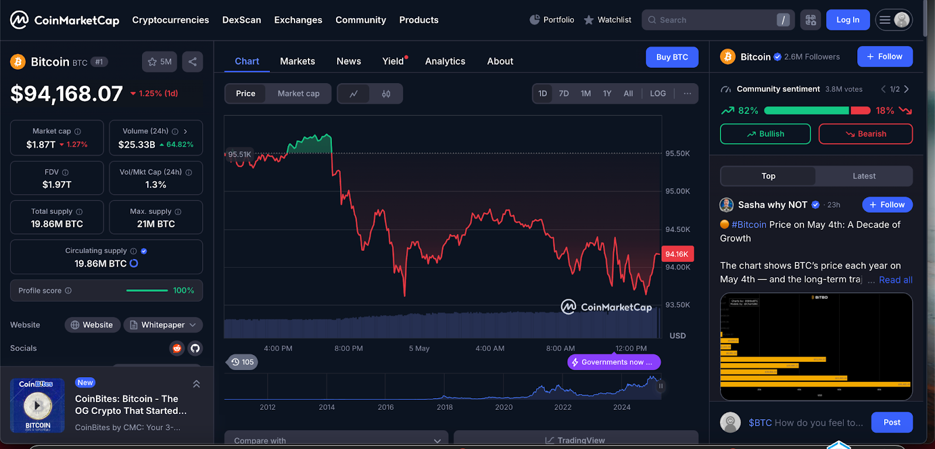Select the 1Y time range
Screen dimensions: 935x449
pyautogui.click(x=607, y=94)
